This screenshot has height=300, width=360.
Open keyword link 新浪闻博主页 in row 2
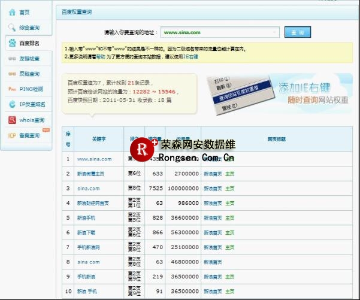click(93, 174)
